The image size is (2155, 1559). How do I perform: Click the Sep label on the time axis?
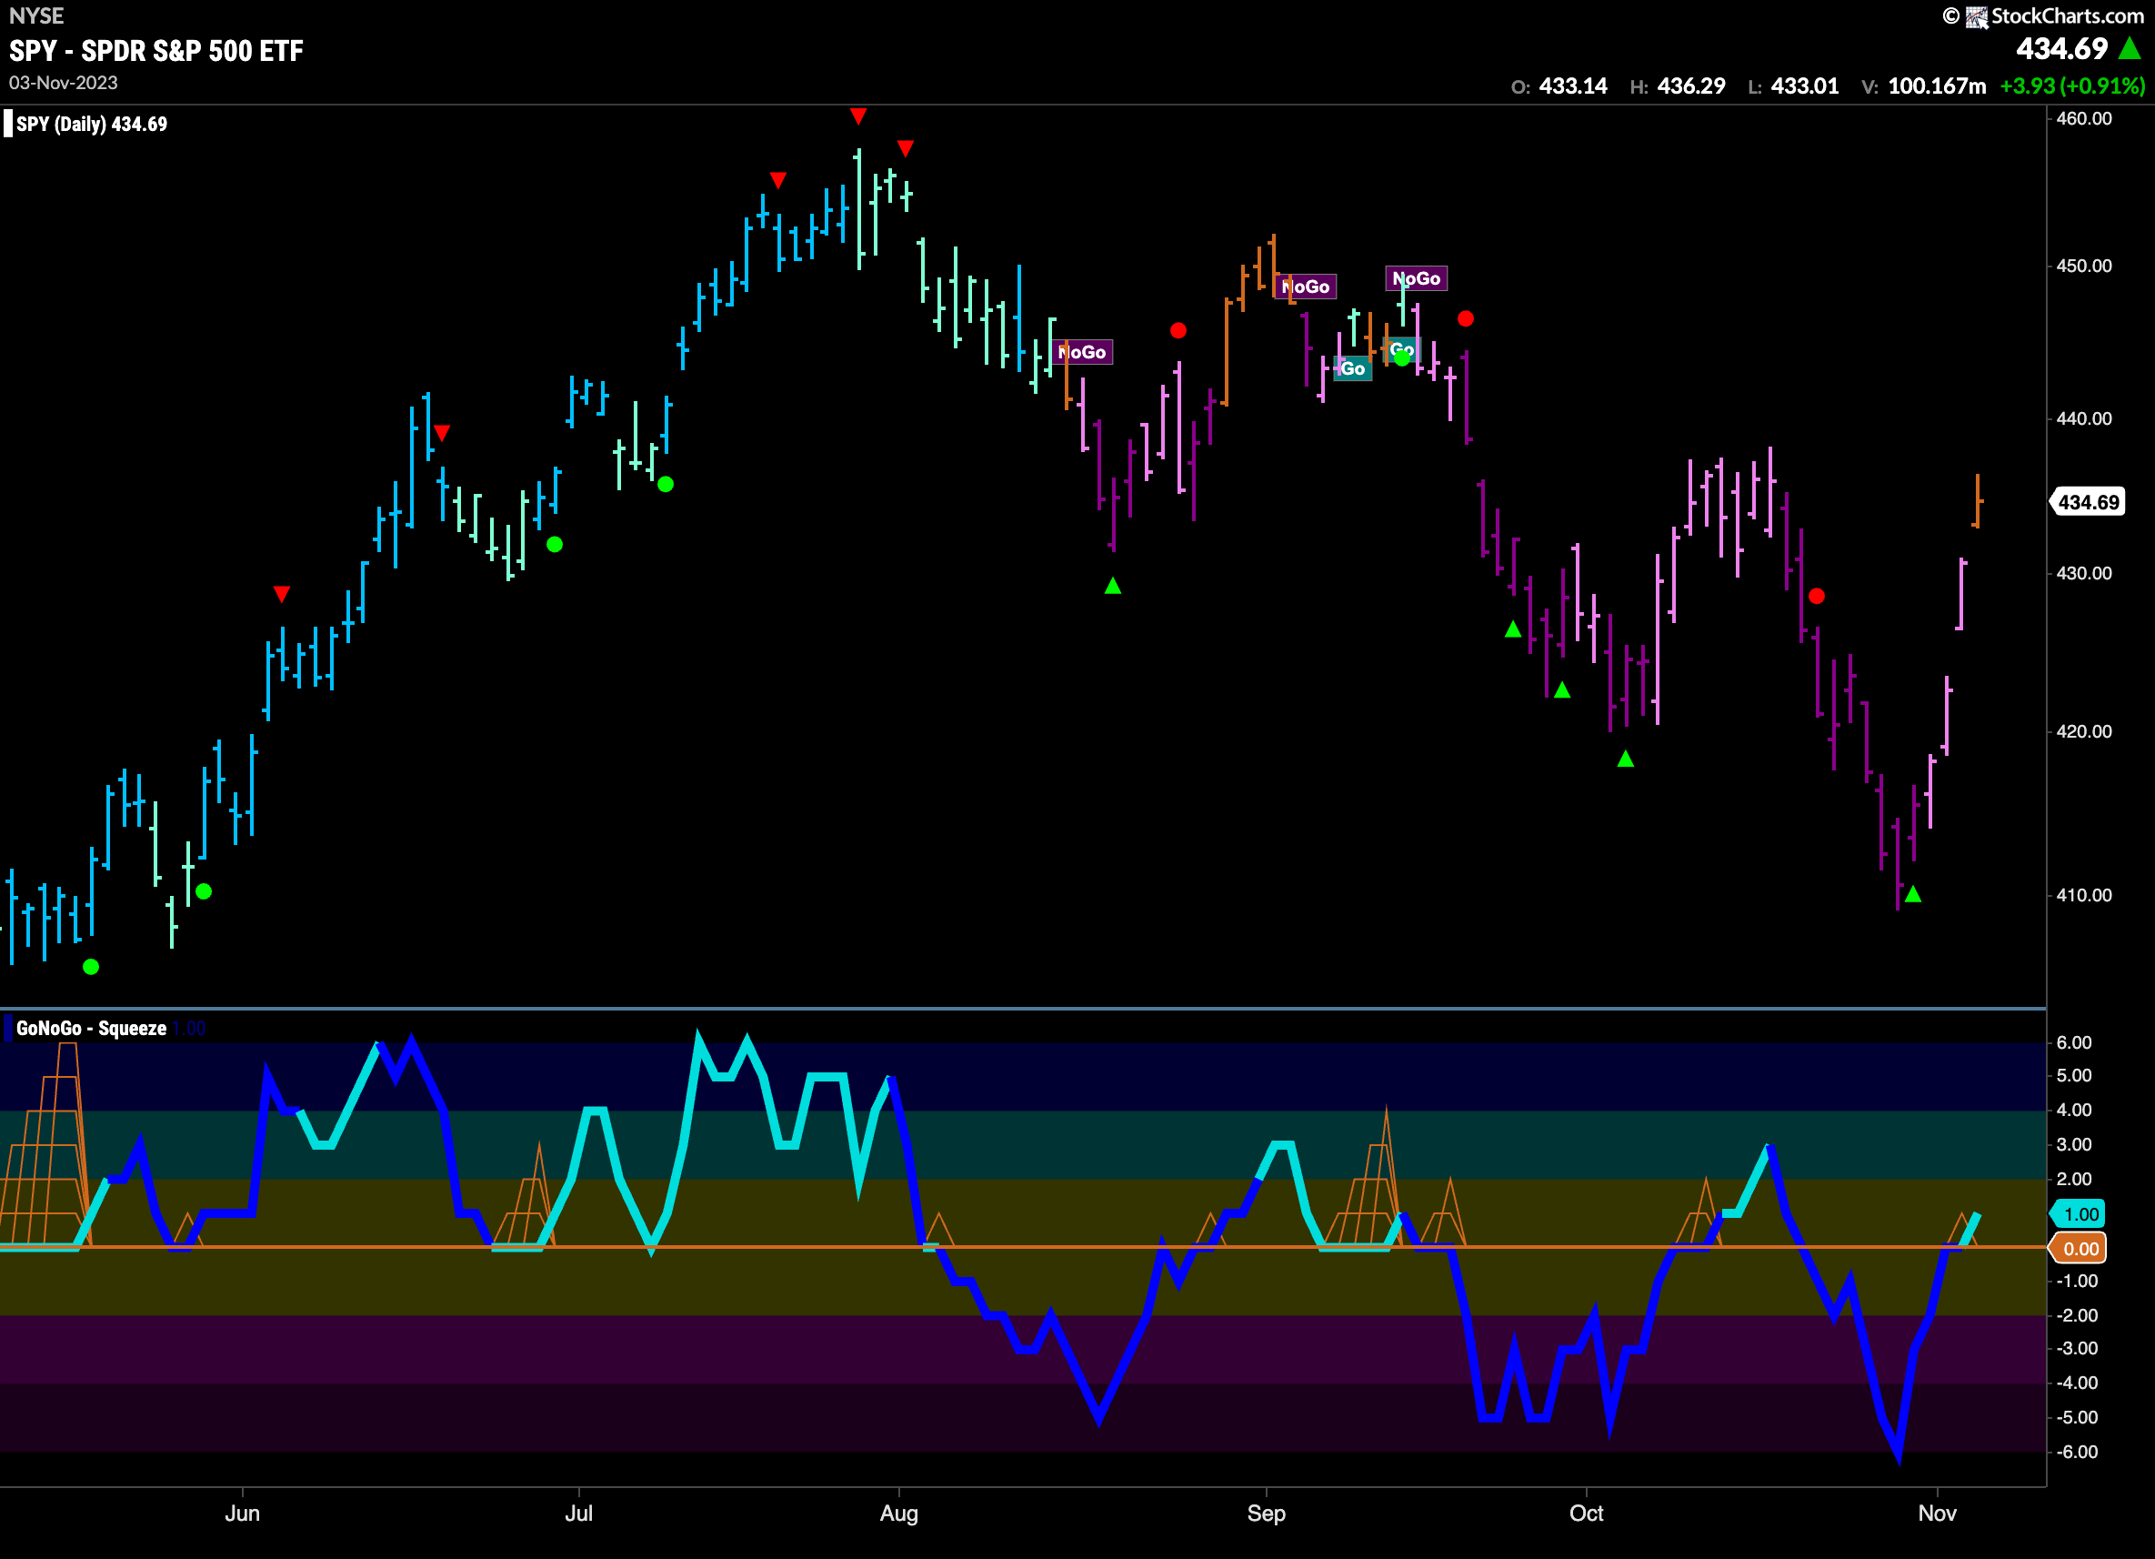(1266, 1514)
